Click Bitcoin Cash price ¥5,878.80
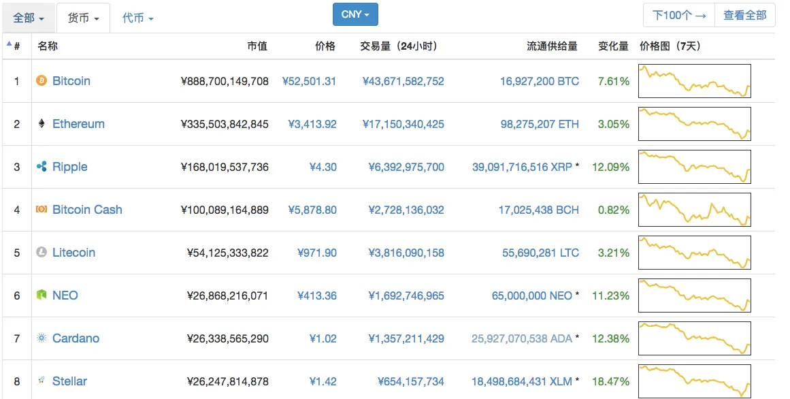This screenshot has height=399, width=790. pyautogui.click(x=312, y=210)
